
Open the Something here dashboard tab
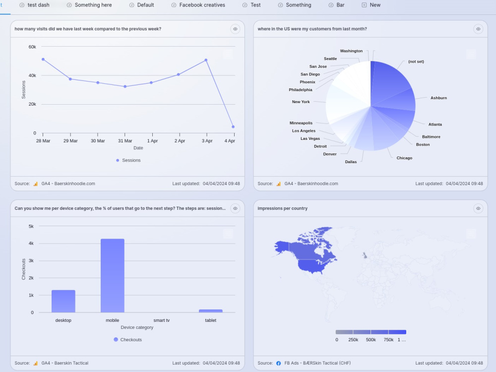click(x=89, y=5)
